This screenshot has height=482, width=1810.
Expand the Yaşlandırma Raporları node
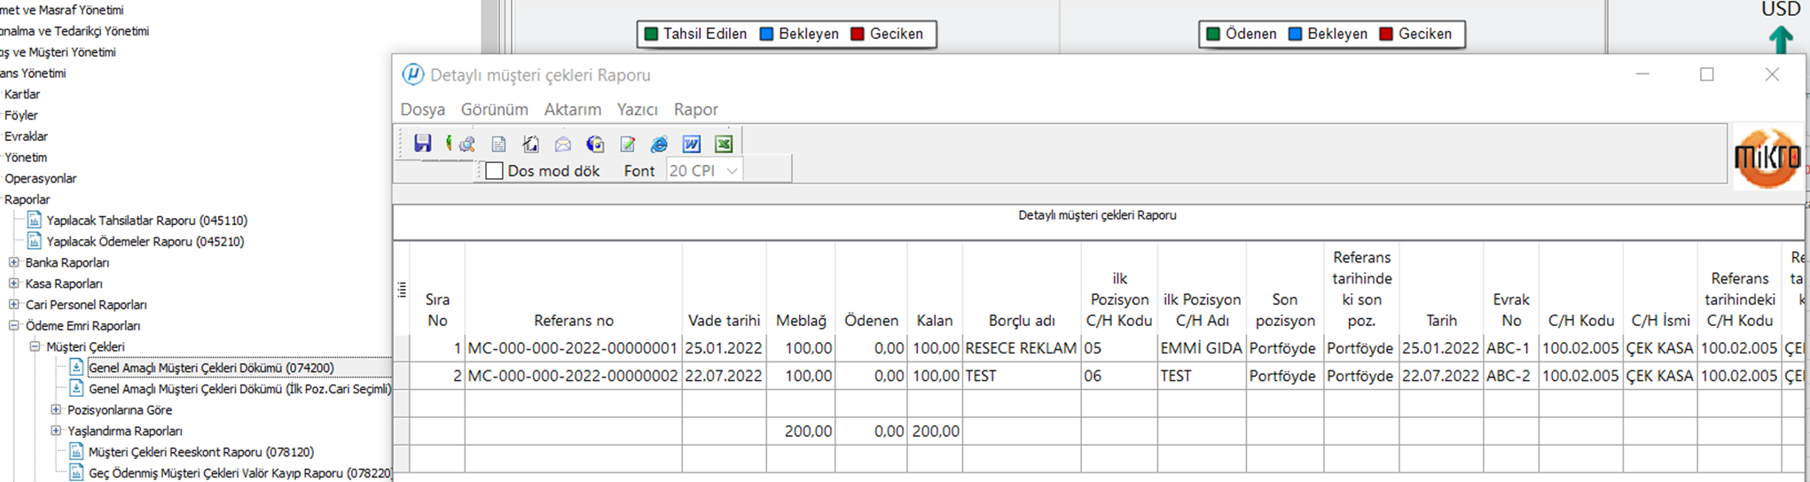[x=56, y=431]
